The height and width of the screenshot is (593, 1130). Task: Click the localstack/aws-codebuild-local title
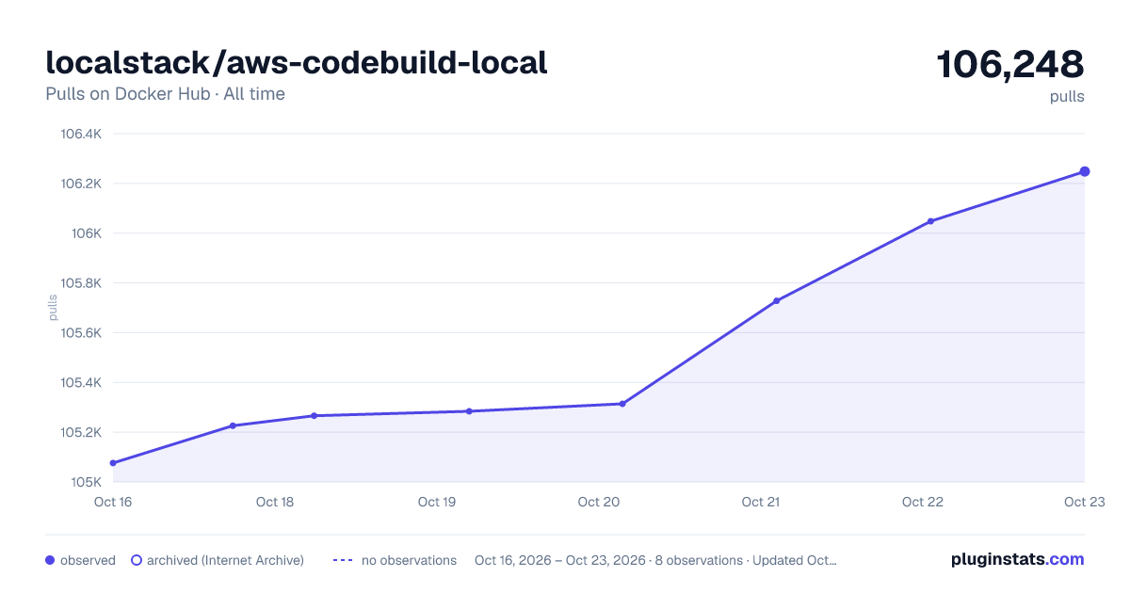tap(297, 63)
